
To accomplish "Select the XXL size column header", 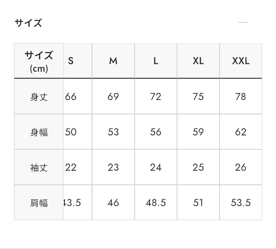I will click(x=241, y=61).
